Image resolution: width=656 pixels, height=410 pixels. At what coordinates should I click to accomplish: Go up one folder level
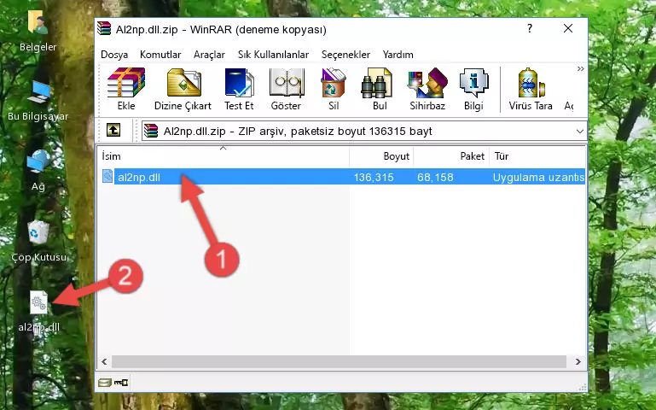(x=113, y=130)
